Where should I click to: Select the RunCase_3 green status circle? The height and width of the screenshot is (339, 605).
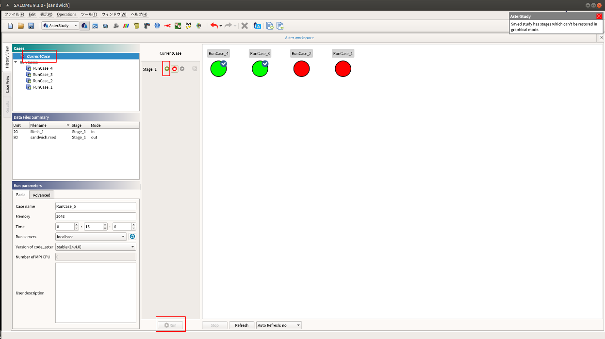[x=260, y=69]
